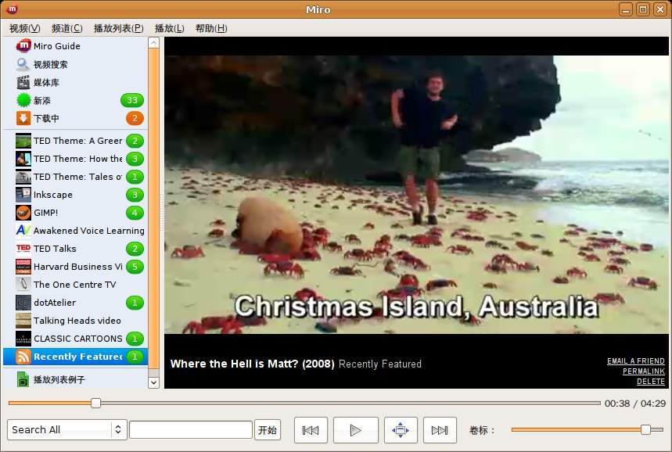This screenshot has height=452, width=672.
Task: Click the volume slider handle
Action: coord(645,429)
